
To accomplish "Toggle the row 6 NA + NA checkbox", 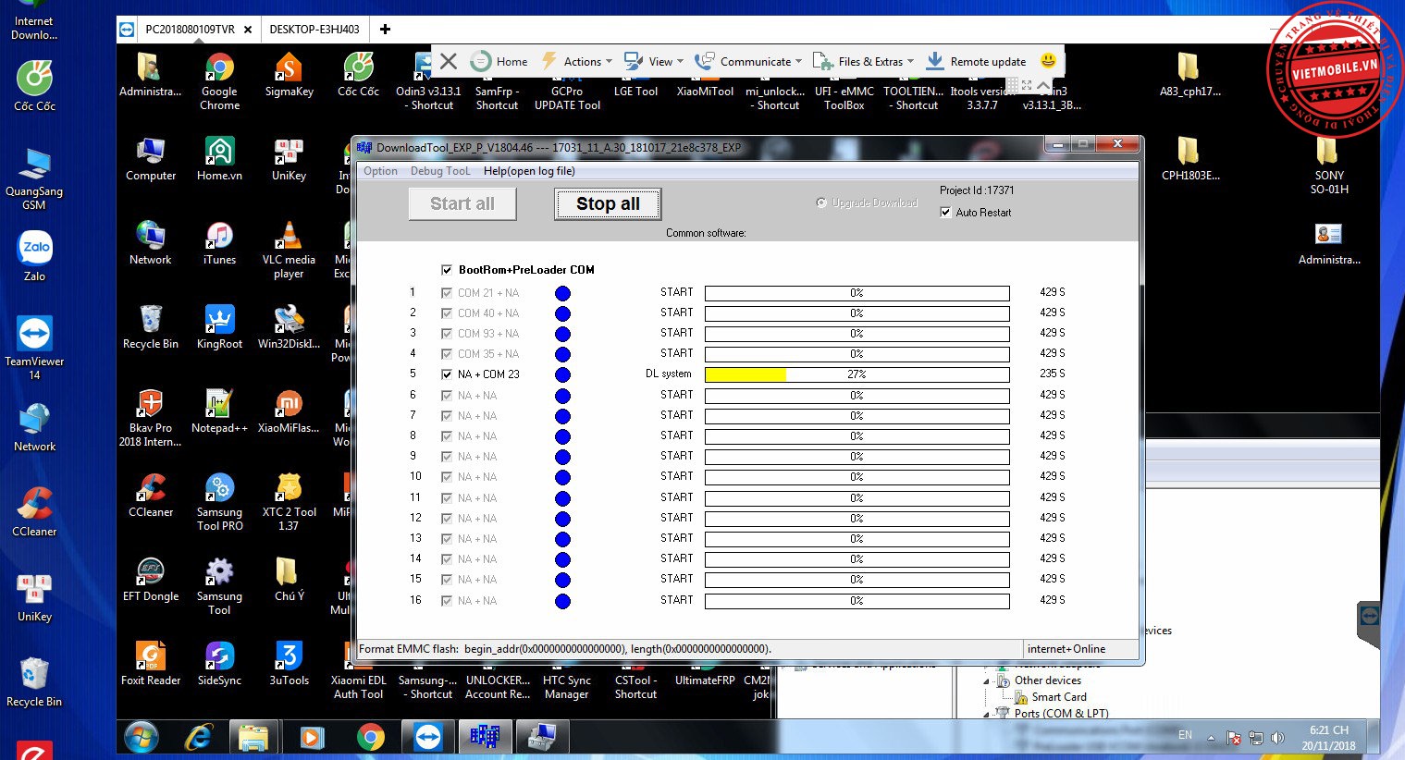I will pos(447,396).
